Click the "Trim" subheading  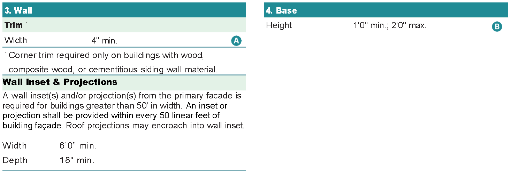(x=14, y=25)
